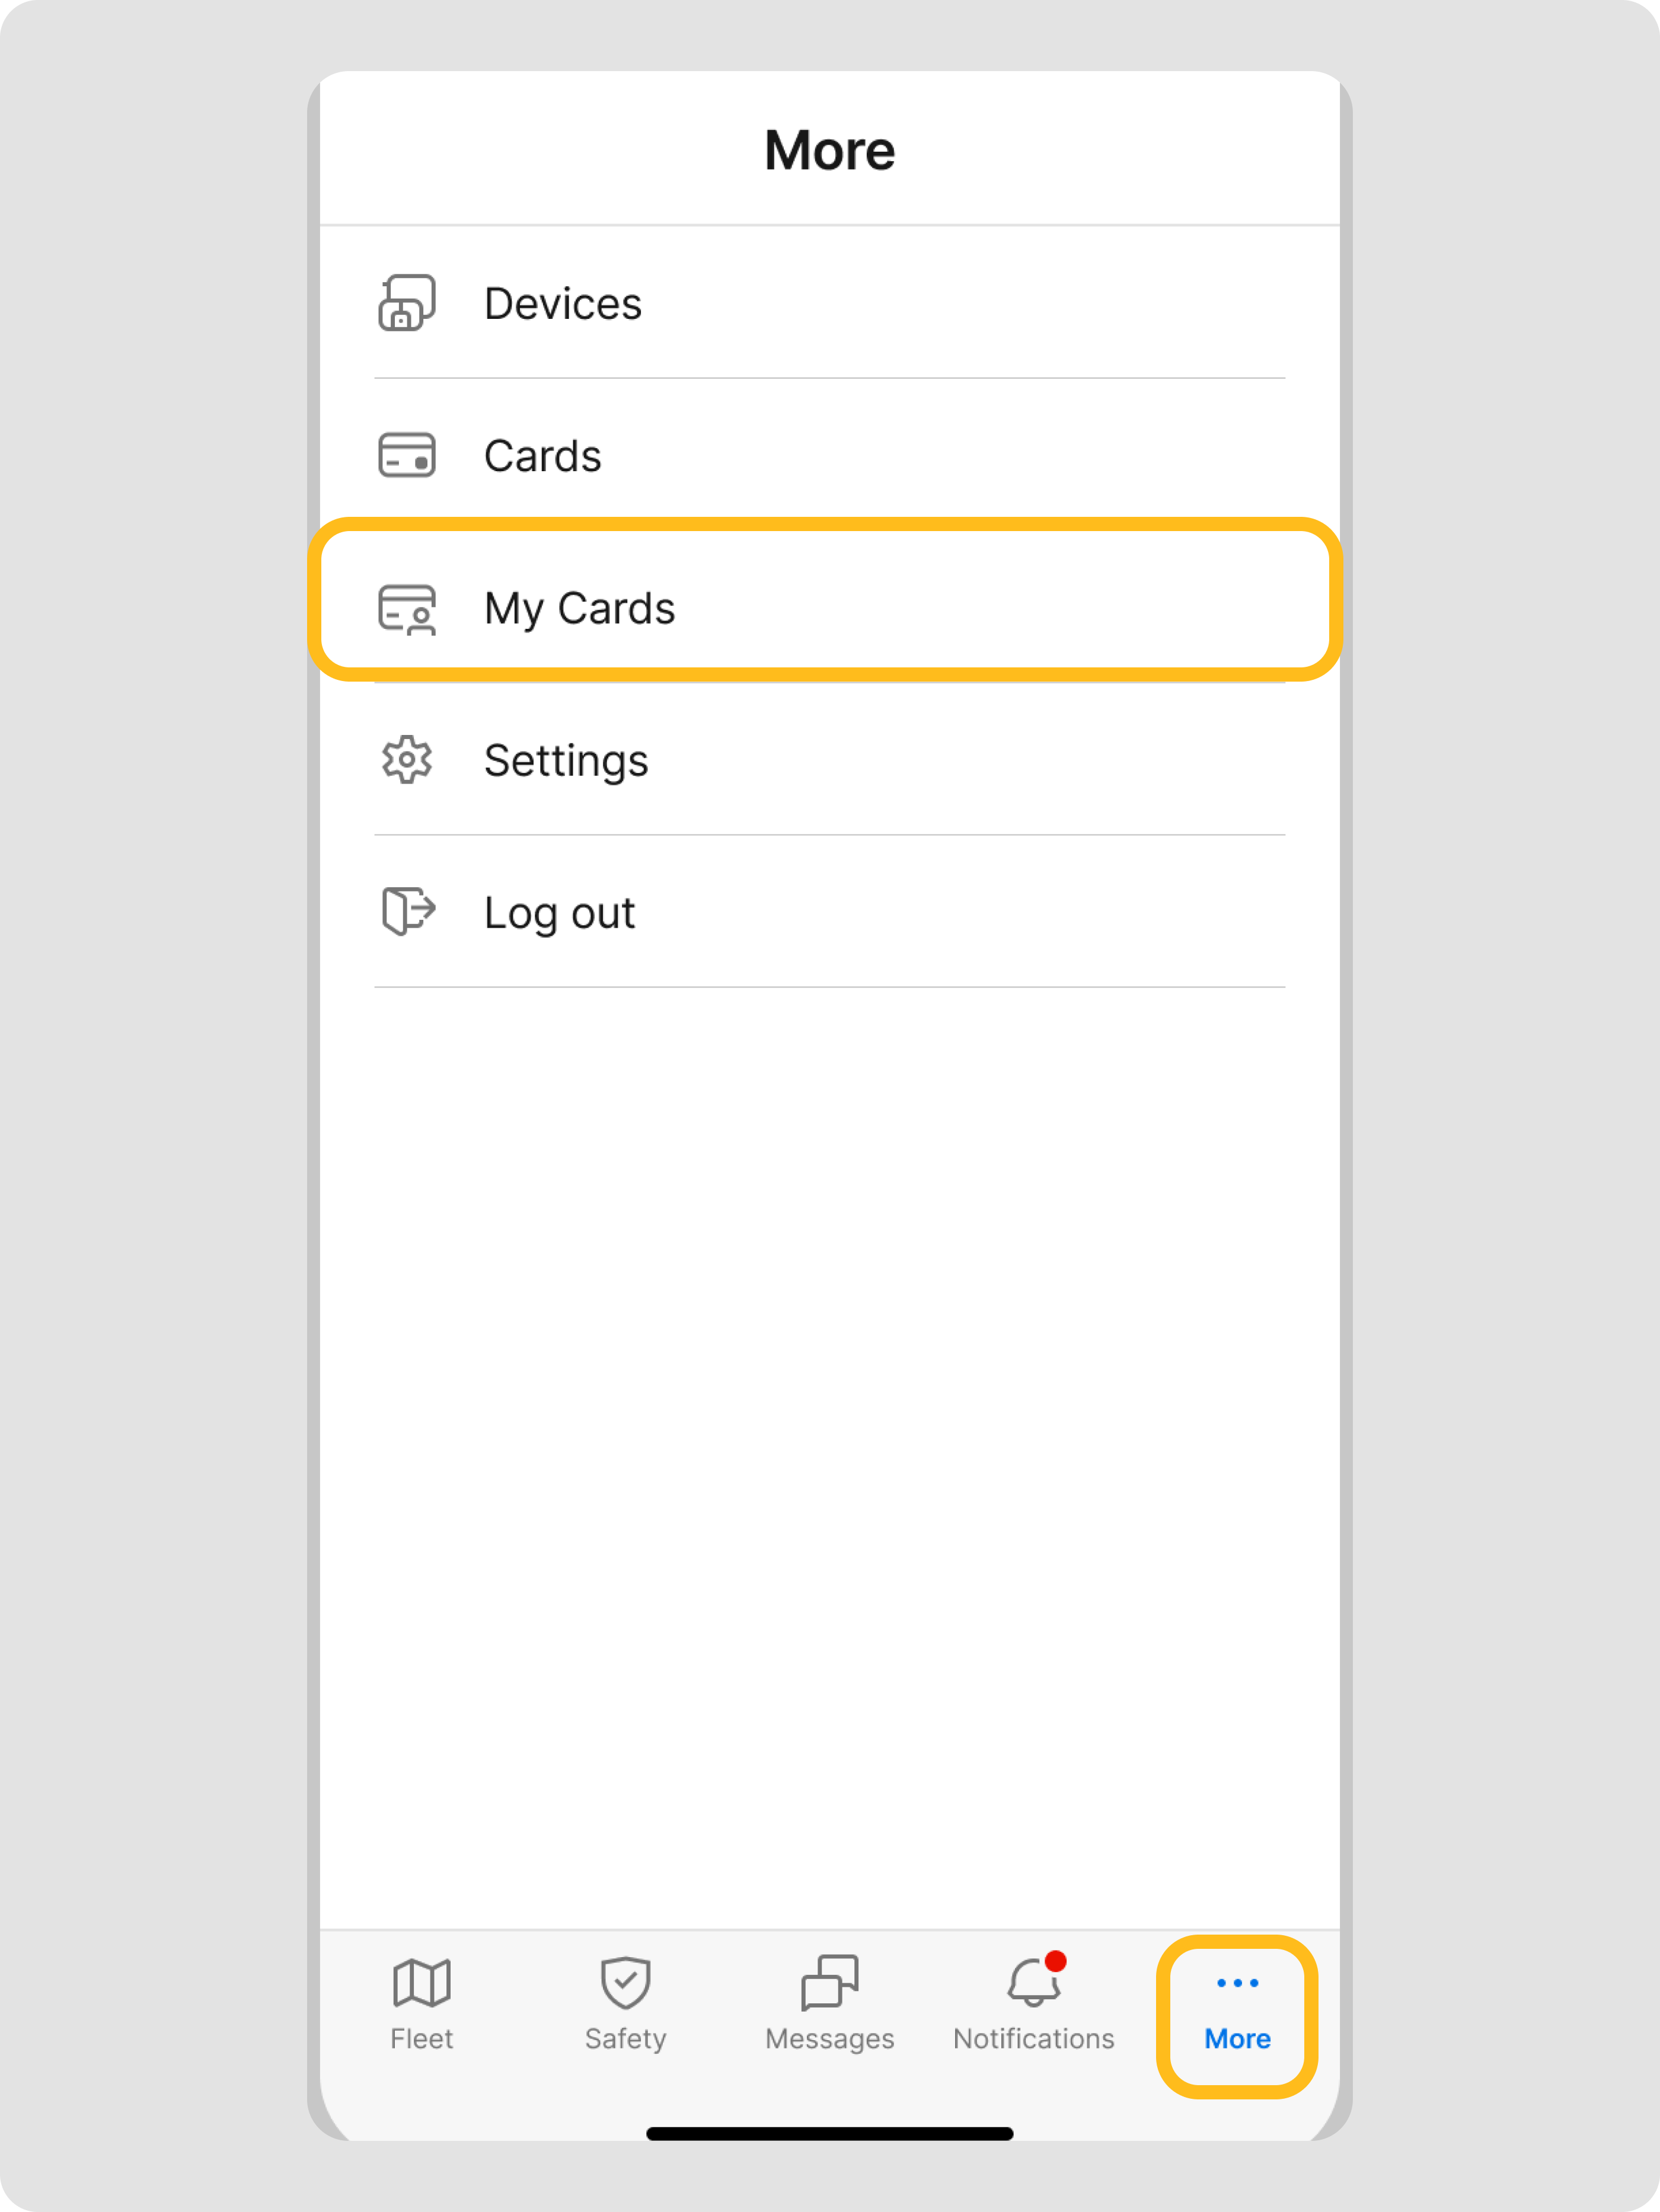This screenshot has width=1660, height=2212.
Task: Click the Settings gear icon
Action: click(407, 760)
